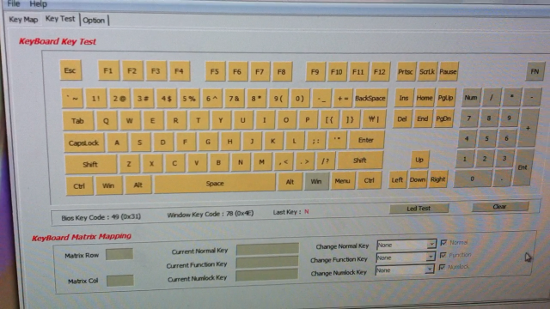Click the gray right Win key

point(316,181)
